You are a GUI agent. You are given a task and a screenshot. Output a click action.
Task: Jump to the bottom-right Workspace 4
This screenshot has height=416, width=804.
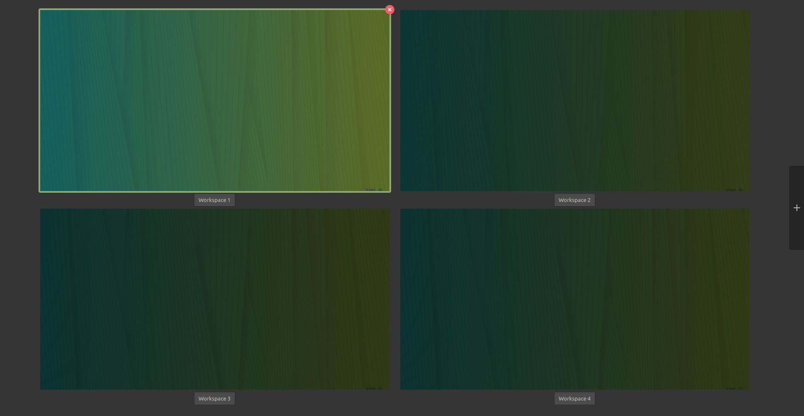tap(574, 299)
